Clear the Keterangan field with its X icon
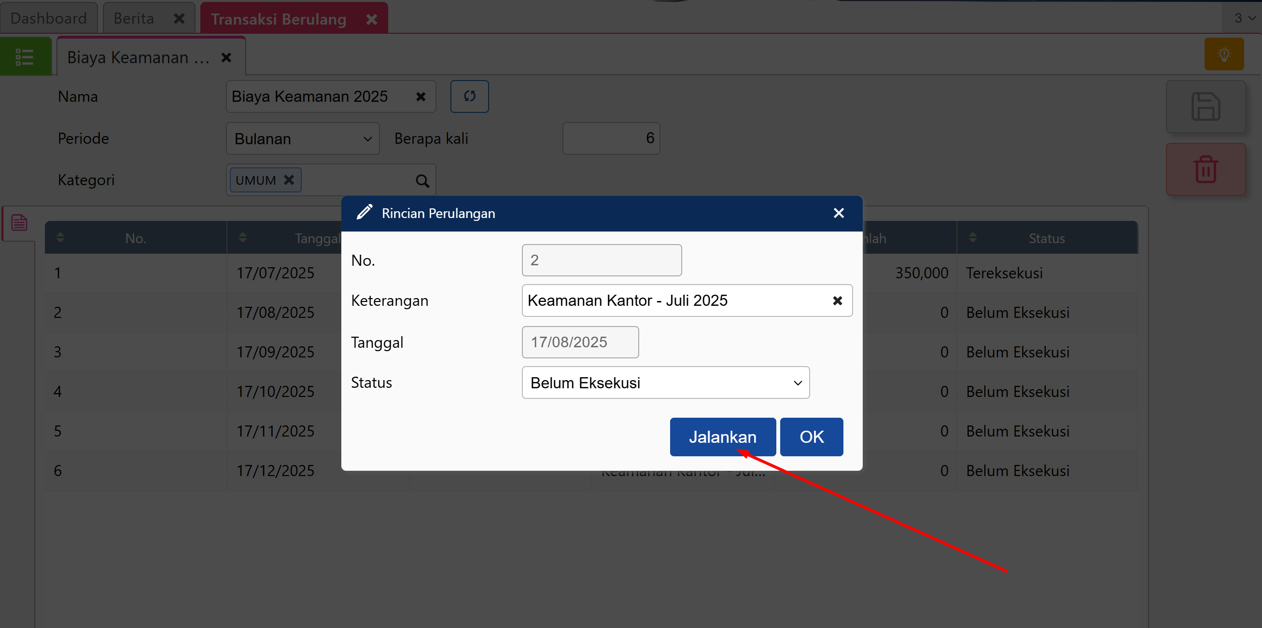The height and width of the screenshot is (628, 1262). [837, 300]
